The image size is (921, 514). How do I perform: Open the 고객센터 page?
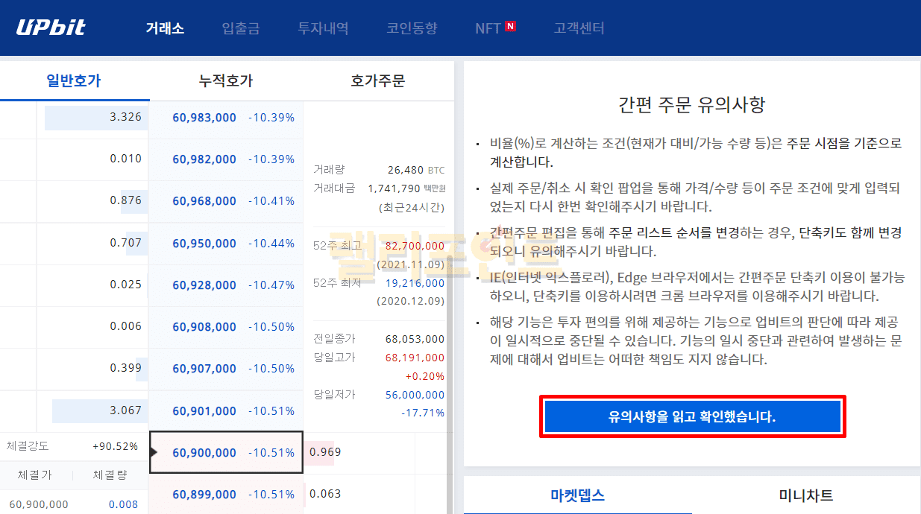click(x=579, y=28)
